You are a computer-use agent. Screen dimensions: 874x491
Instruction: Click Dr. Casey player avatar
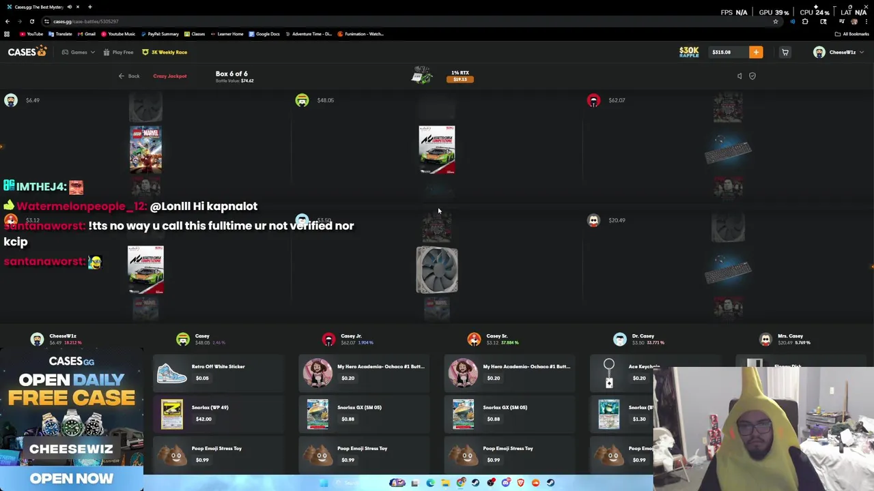pos(619,339)
